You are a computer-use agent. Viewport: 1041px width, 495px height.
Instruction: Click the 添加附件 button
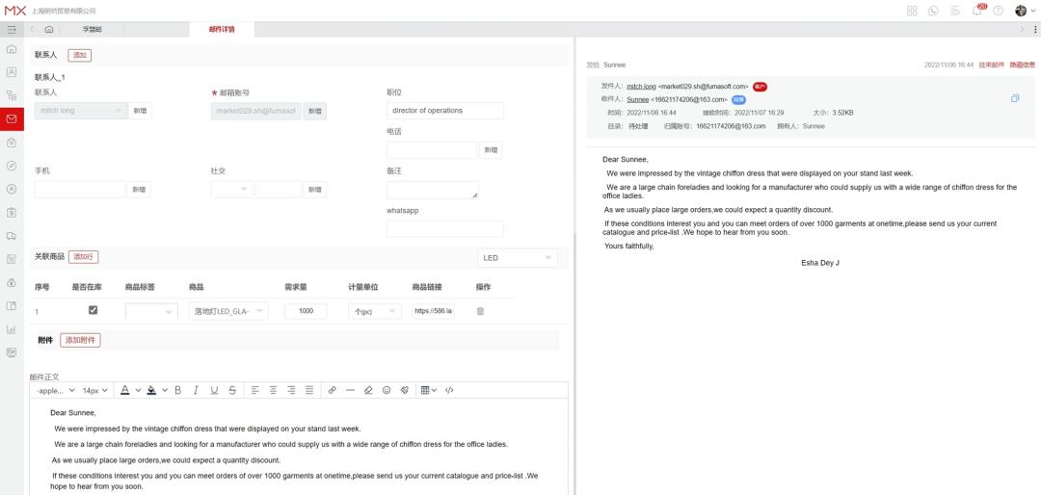point(80,340)
